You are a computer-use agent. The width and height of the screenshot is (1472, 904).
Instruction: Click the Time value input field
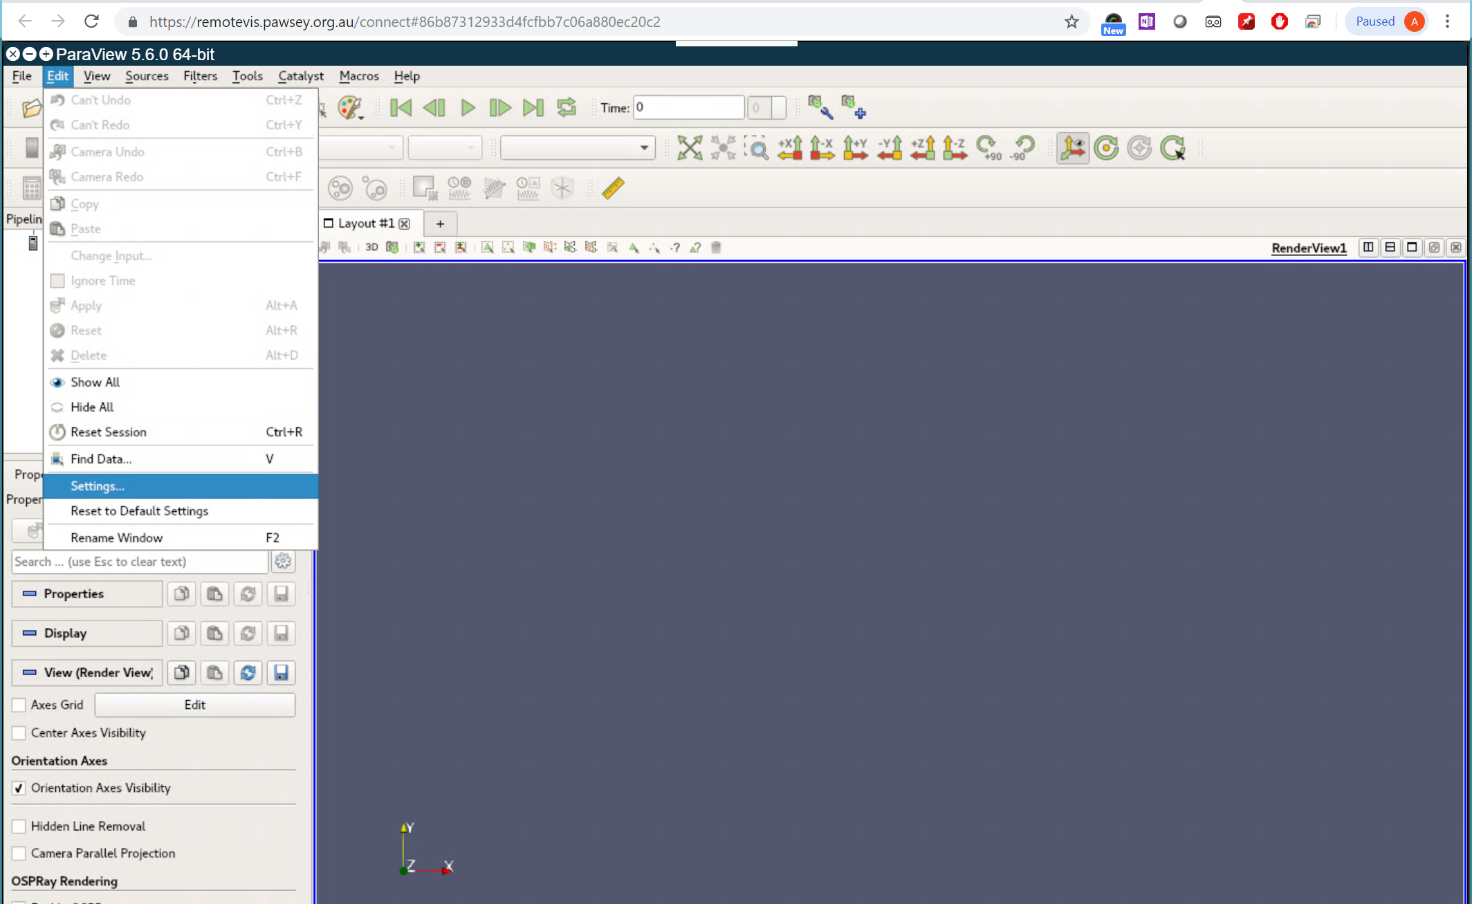click(688, 107)
